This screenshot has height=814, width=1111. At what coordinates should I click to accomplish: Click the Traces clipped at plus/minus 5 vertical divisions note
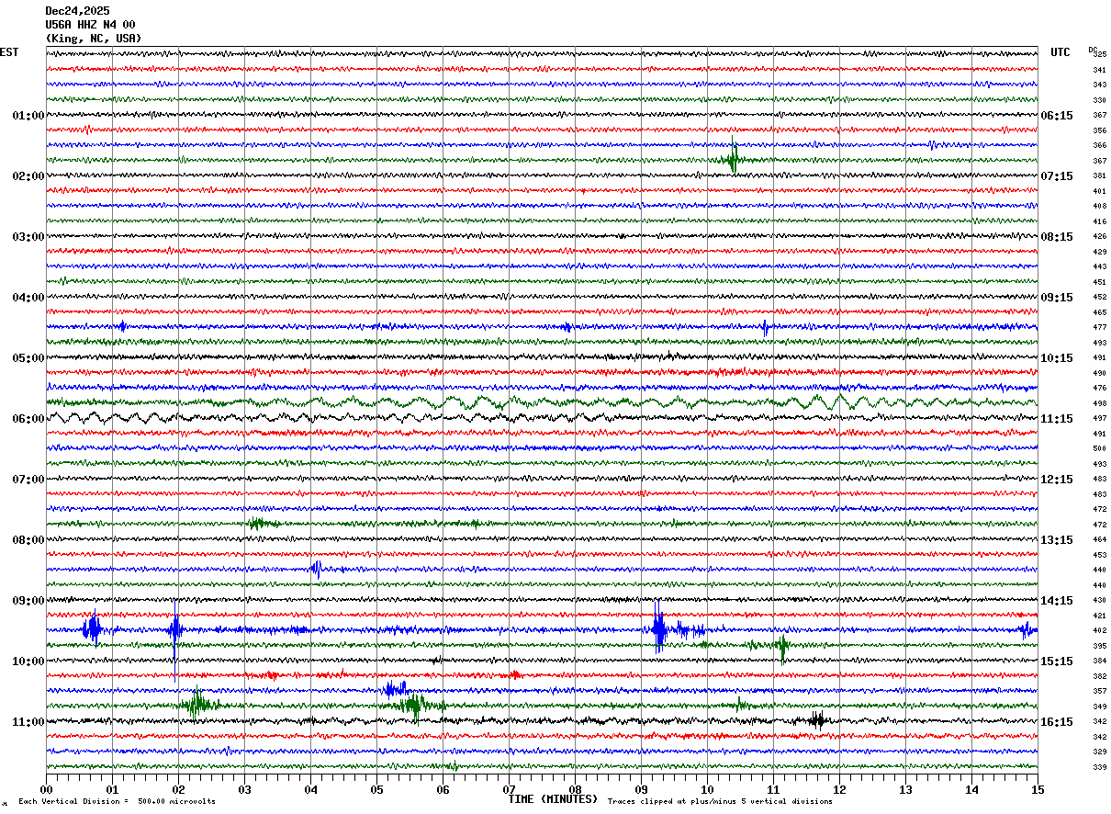pos(720,802)
